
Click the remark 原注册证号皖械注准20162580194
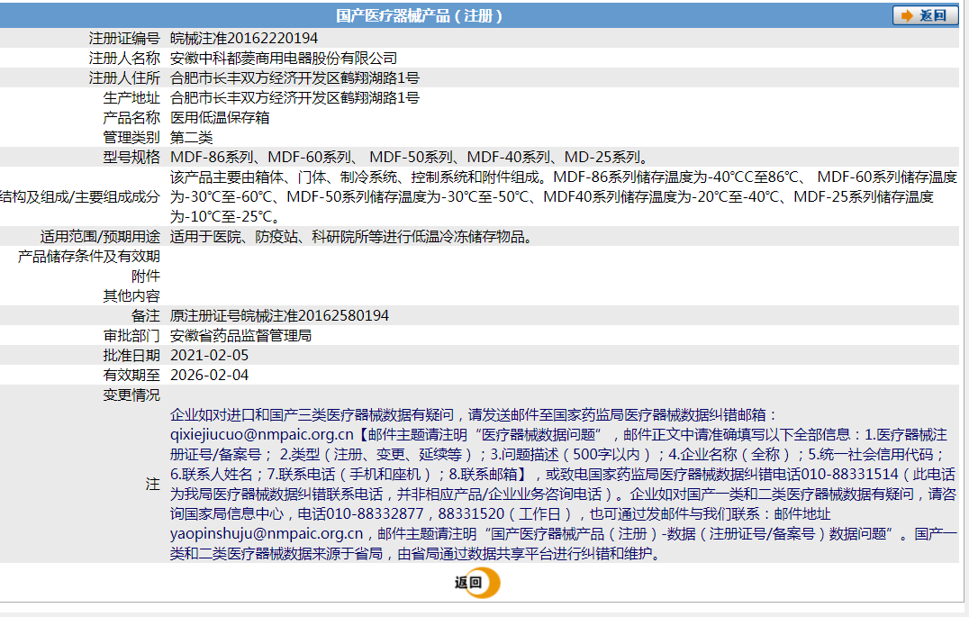click(x=279, y=315)
